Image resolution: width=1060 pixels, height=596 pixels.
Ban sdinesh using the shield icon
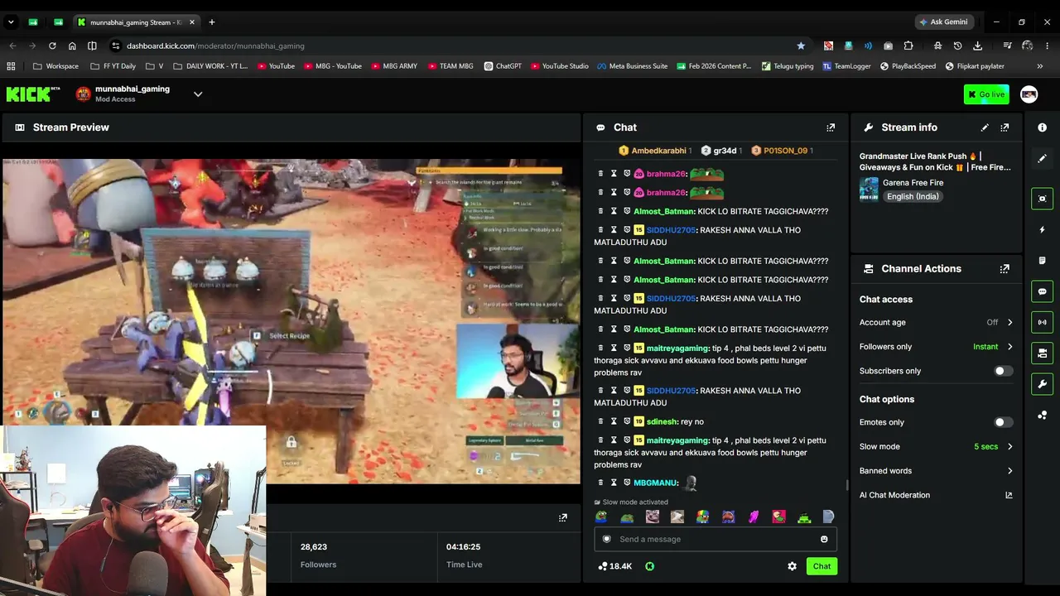pos(627,421)
